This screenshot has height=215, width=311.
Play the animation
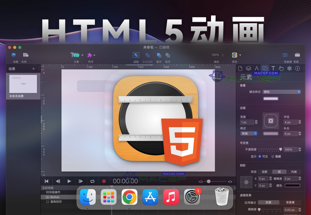tap(69, 181)
